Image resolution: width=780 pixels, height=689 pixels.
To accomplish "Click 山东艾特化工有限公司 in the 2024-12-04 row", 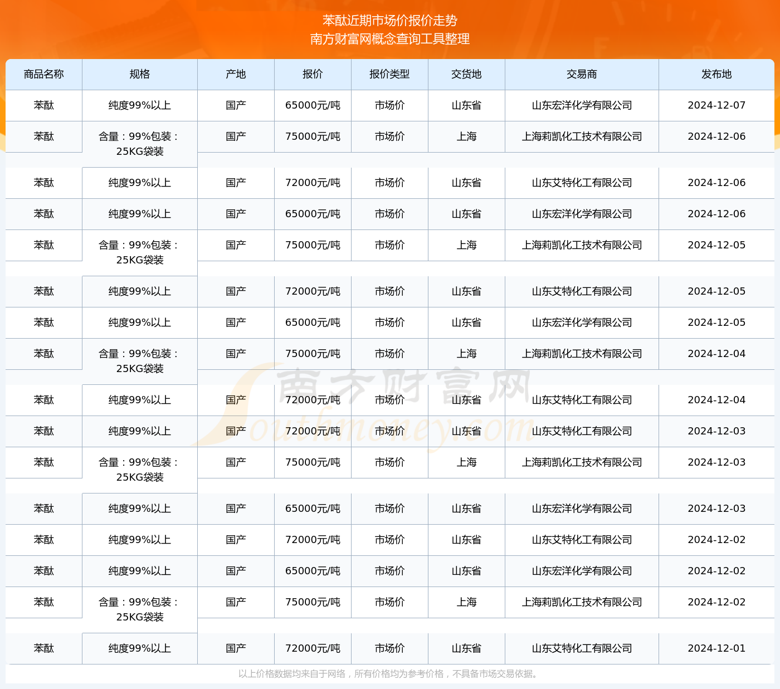I will coord(582,400).
